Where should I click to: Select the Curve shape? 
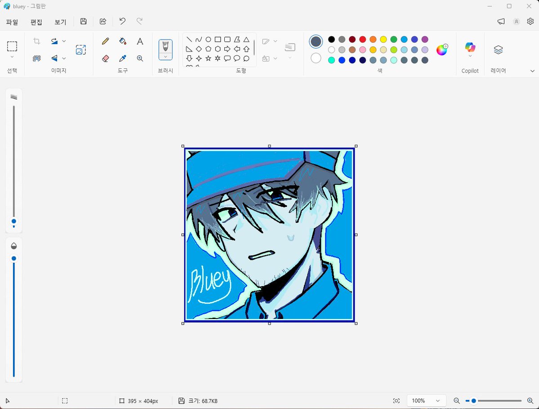(199, 39)
